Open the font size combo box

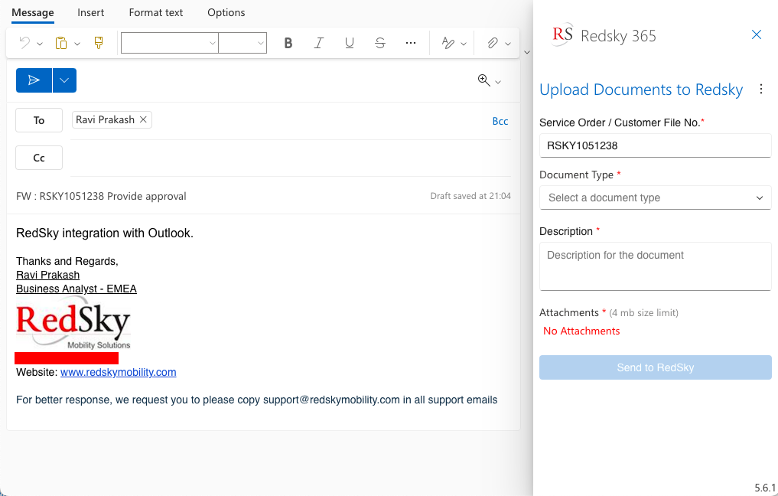(243, 43)
